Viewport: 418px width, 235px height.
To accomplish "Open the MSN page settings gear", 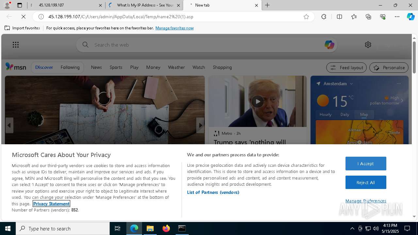I will coord(368,45).
